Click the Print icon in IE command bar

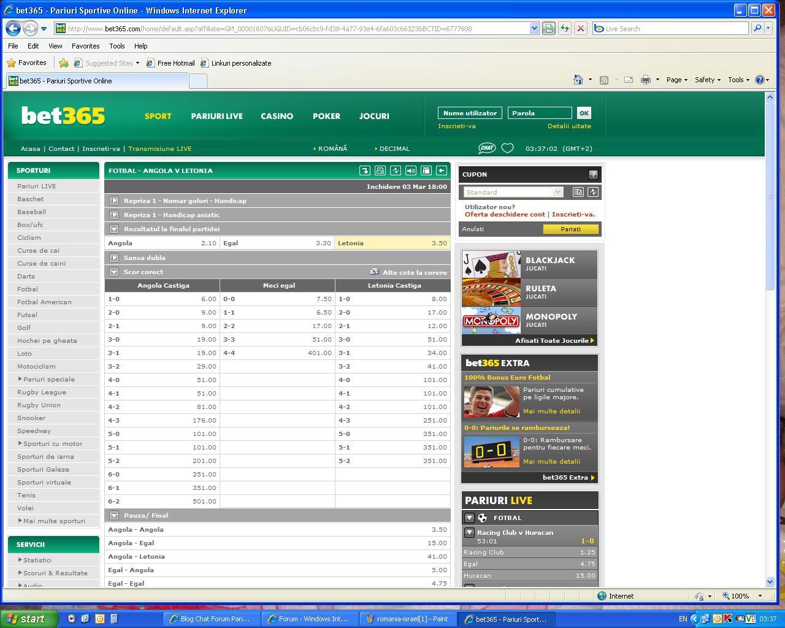click(x=646, y=80)
